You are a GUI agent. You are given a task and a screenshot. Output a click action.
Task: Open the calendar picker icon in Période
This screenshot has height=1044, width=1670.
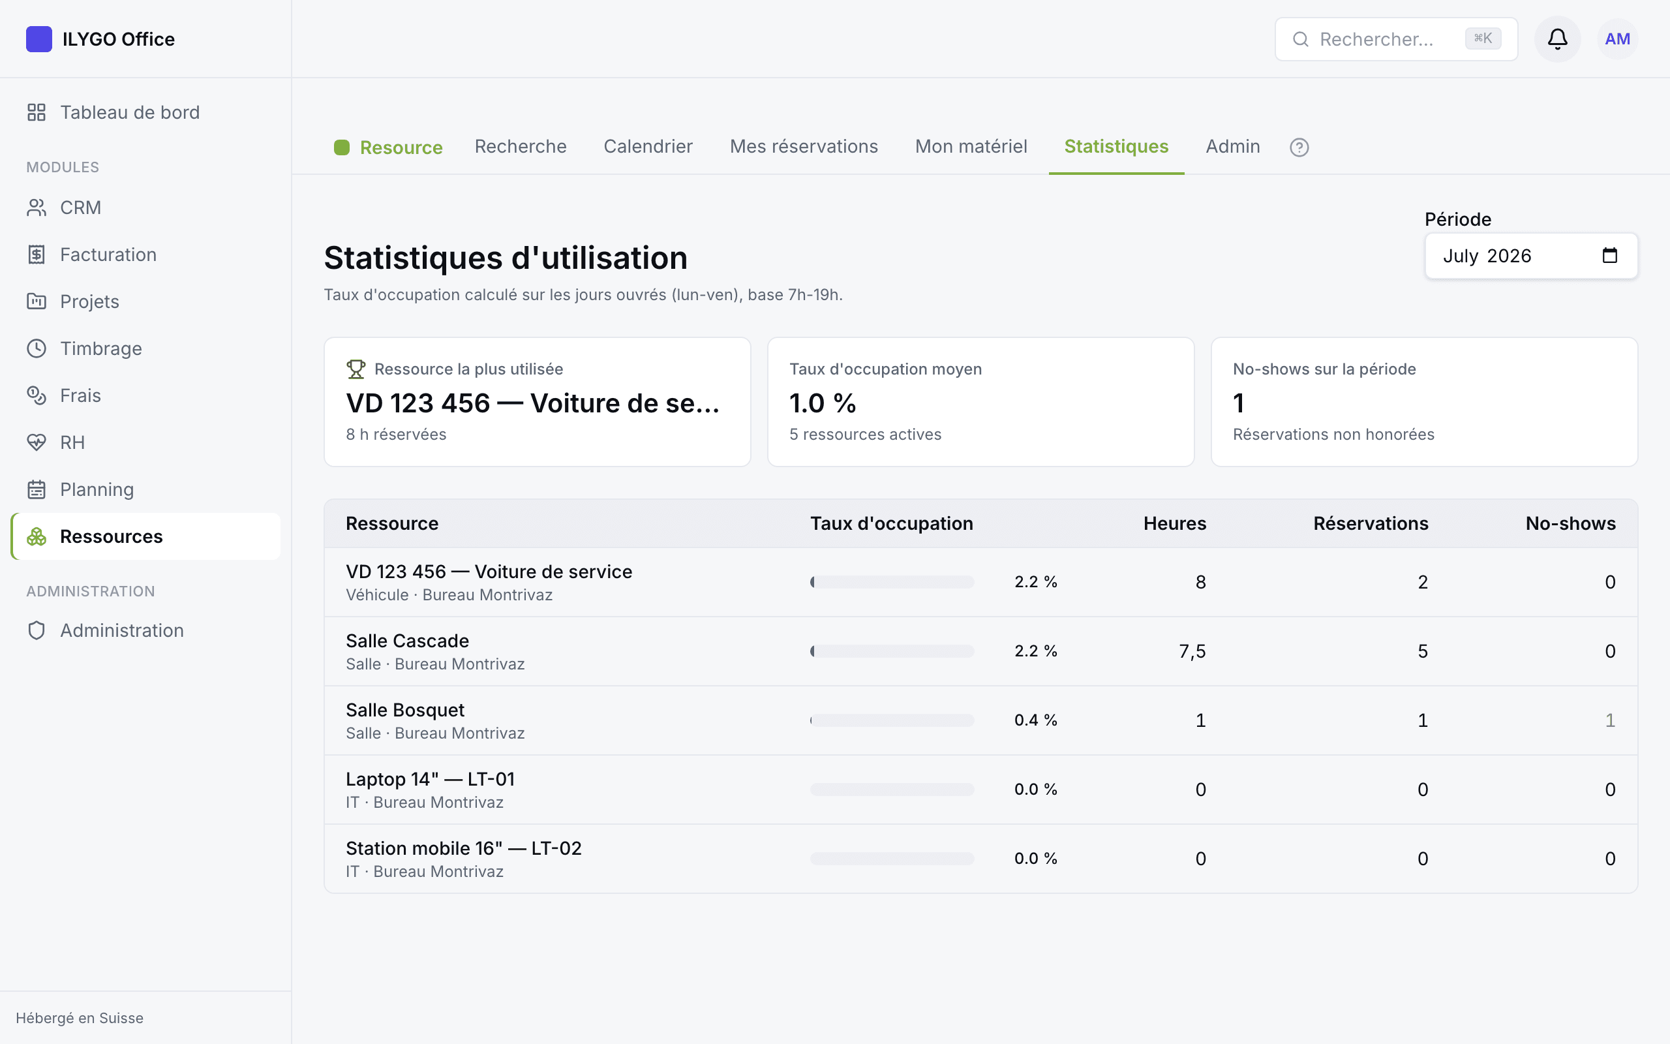tap(1609, 256)
